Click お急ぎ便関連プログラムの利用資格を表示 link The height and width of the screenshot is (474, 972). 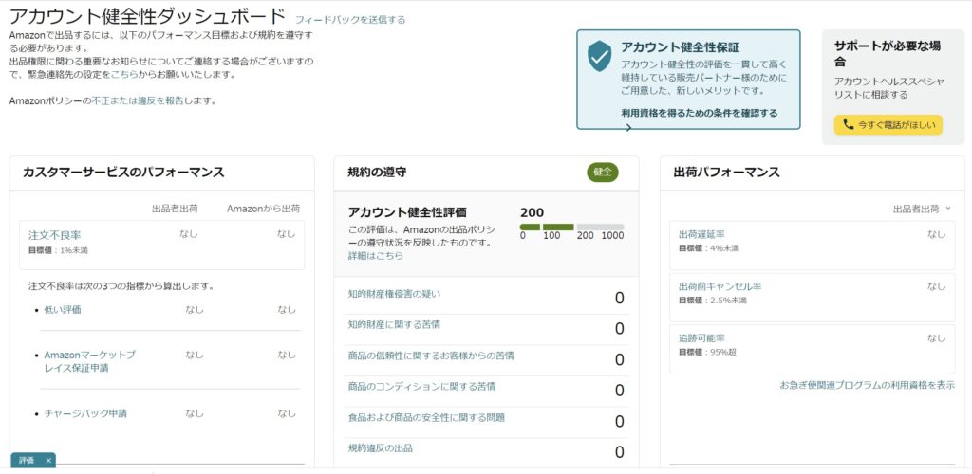(x=867, y=385)
